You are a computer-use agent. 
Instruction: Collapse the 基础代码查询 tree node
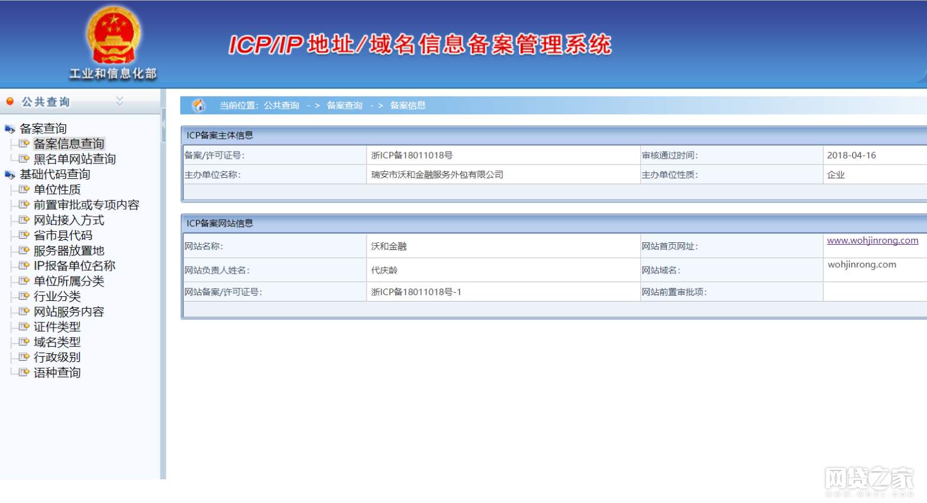click(9, 175)
